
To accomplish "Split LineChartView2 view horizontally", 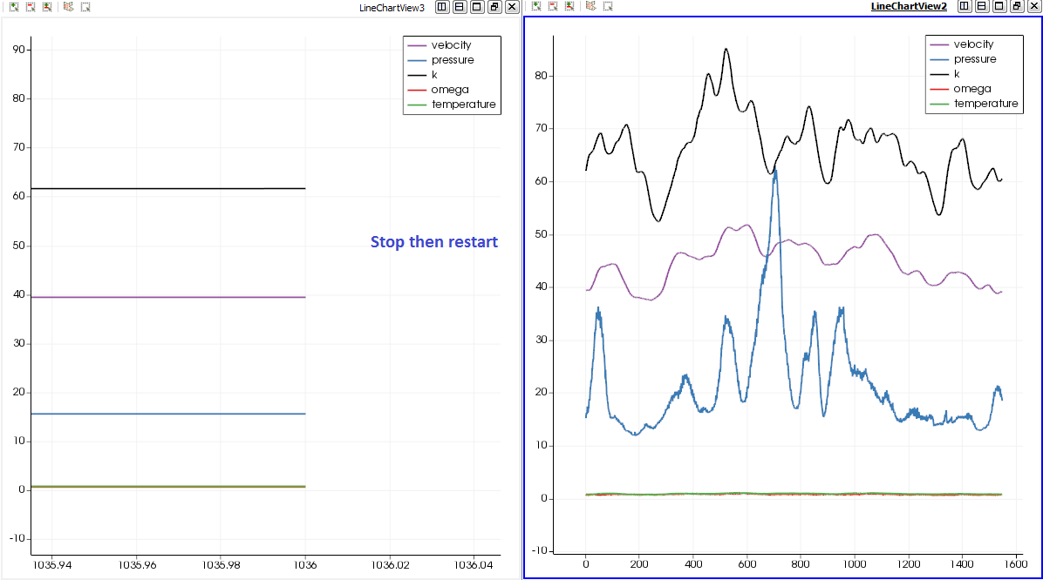I will pos(965,6).
